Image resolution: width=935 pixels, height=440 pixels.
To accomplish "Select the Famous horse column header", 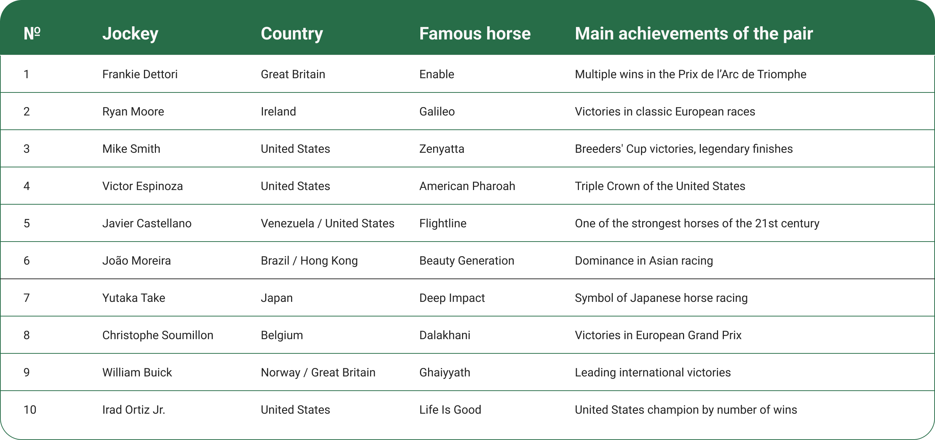I will (474, 34).
